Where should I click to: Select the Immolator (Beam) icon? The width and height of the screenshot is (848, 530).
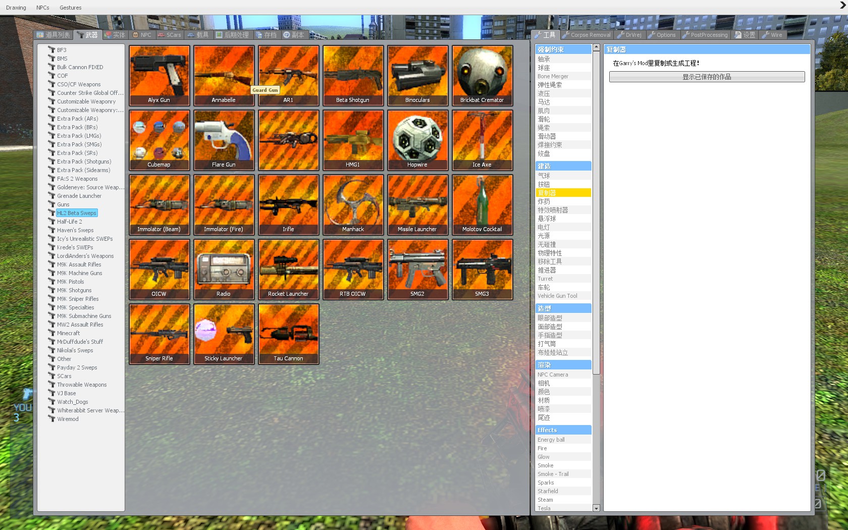[x=159, y=205]
